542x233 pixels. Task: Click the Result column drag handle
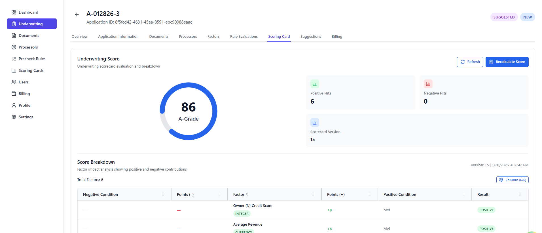point(520,194)
